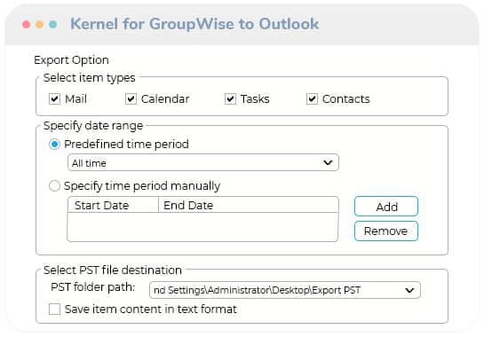Toggle the Calendar checkbox
The width and height of the screenshot is (484, 337).
[x=131, y=99]
